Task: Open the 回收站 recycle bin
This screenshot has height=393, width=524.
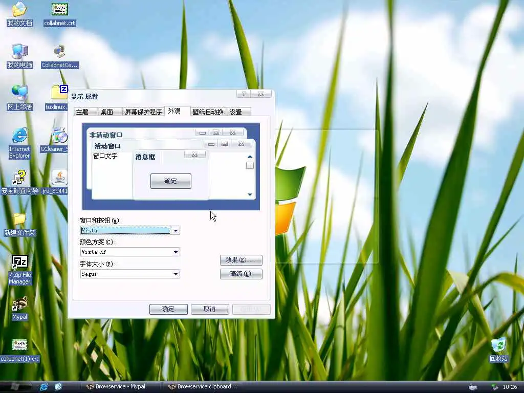Action: point(498,350)
